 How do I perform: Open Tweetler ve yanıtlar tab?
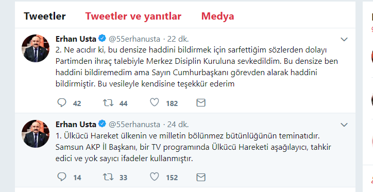(x=133, y=16)
